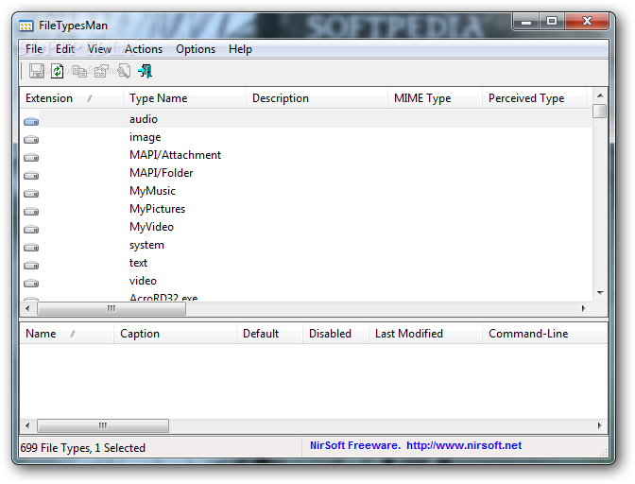
Task: Click actions pane horizontal scrollbar thumb
Action: point(103,426)
